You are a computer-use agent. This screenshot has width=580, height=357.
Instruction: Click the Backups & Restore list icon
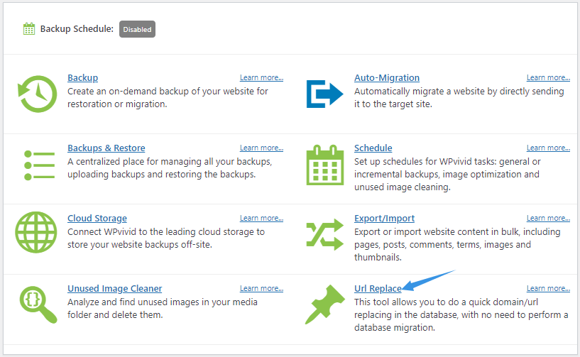(39, 165)
